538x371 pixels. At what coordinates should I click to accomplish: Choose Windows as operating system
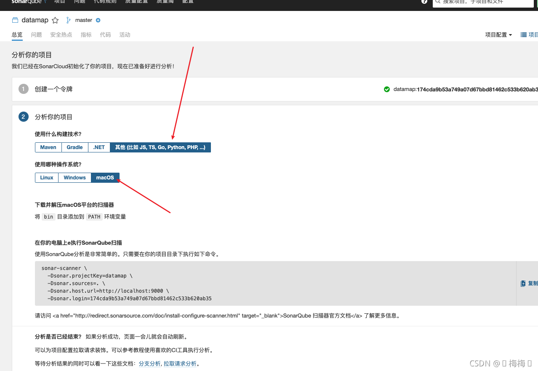(x=75, y=178)
